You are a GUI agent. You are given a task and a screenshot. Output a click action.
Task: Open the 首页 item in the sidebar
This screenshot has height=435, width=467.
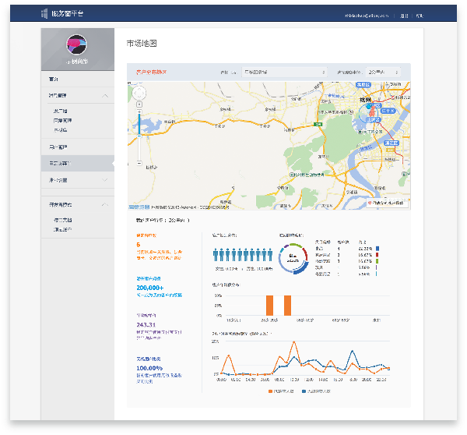point(54,79)
